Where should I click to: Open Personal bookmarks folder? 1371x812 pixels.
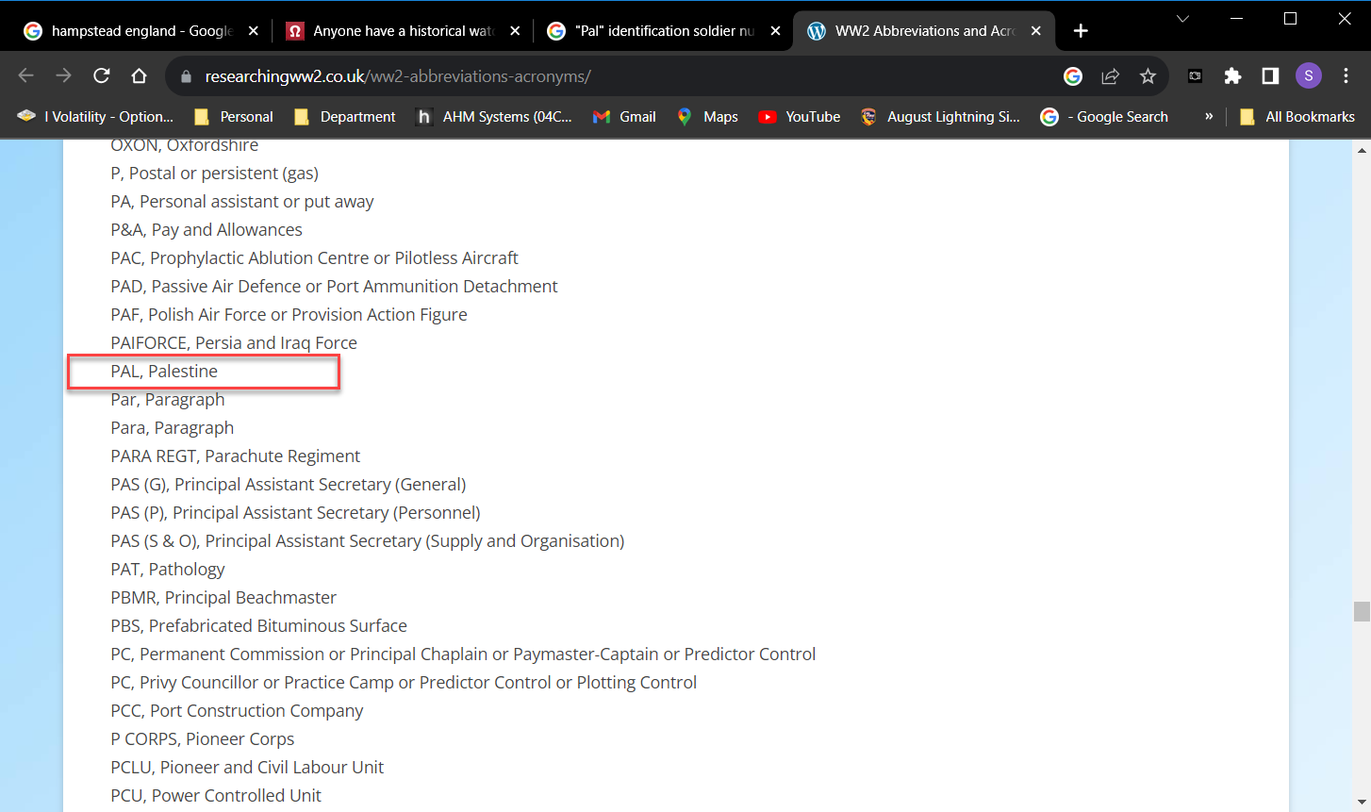[x=233, y=117]
